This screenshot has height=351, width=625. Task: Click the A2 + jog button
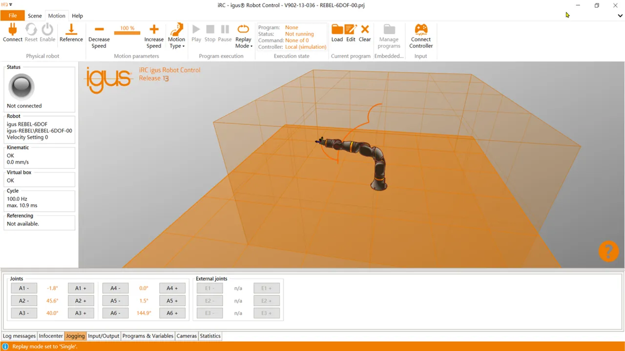pyautogui.click(x=81, y=301)
